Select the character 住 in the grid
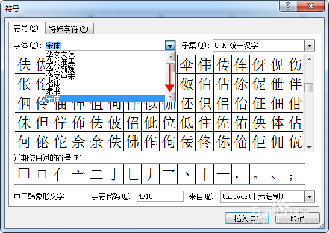 pos(205,122)
